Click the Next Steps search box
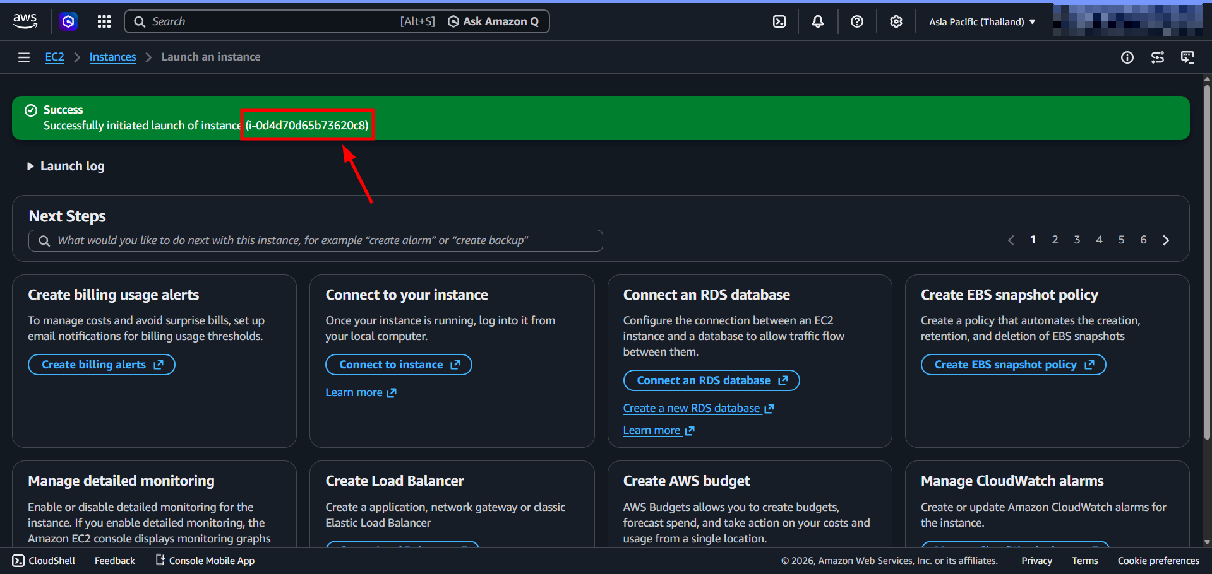This screenshot has height=574, width=1212. tap(316, 240)
